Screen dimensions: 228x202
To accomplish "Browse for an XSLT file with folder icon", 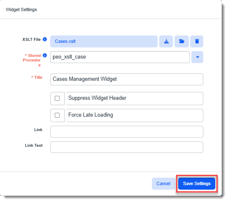I will [x=181, y=41].
